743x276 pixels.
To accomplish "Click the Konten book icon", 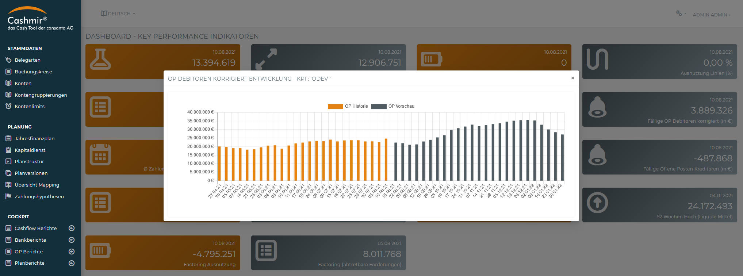I will point(8,83).
